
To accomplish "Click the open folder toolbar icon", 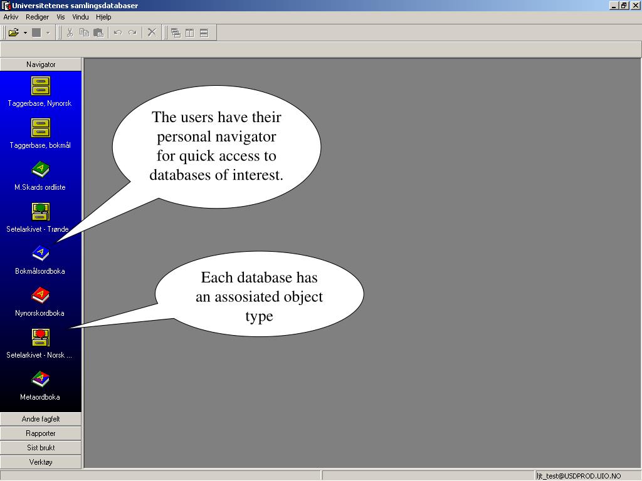I will 14,33.
